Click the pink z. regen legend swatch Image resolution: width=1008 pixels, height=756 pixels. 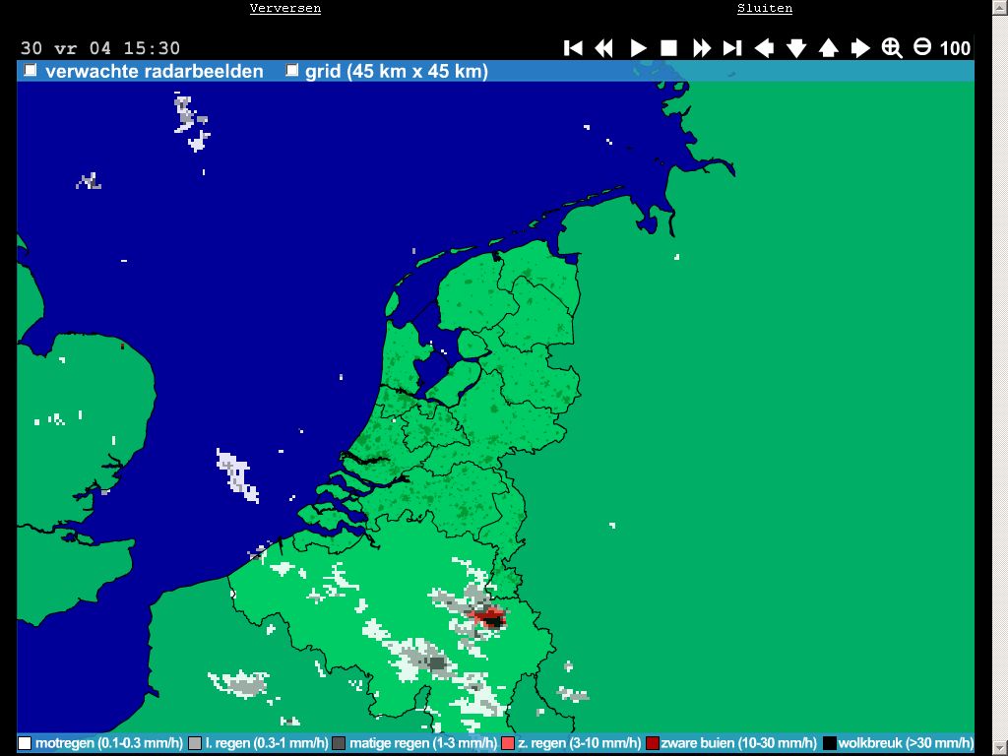point(508,743)
